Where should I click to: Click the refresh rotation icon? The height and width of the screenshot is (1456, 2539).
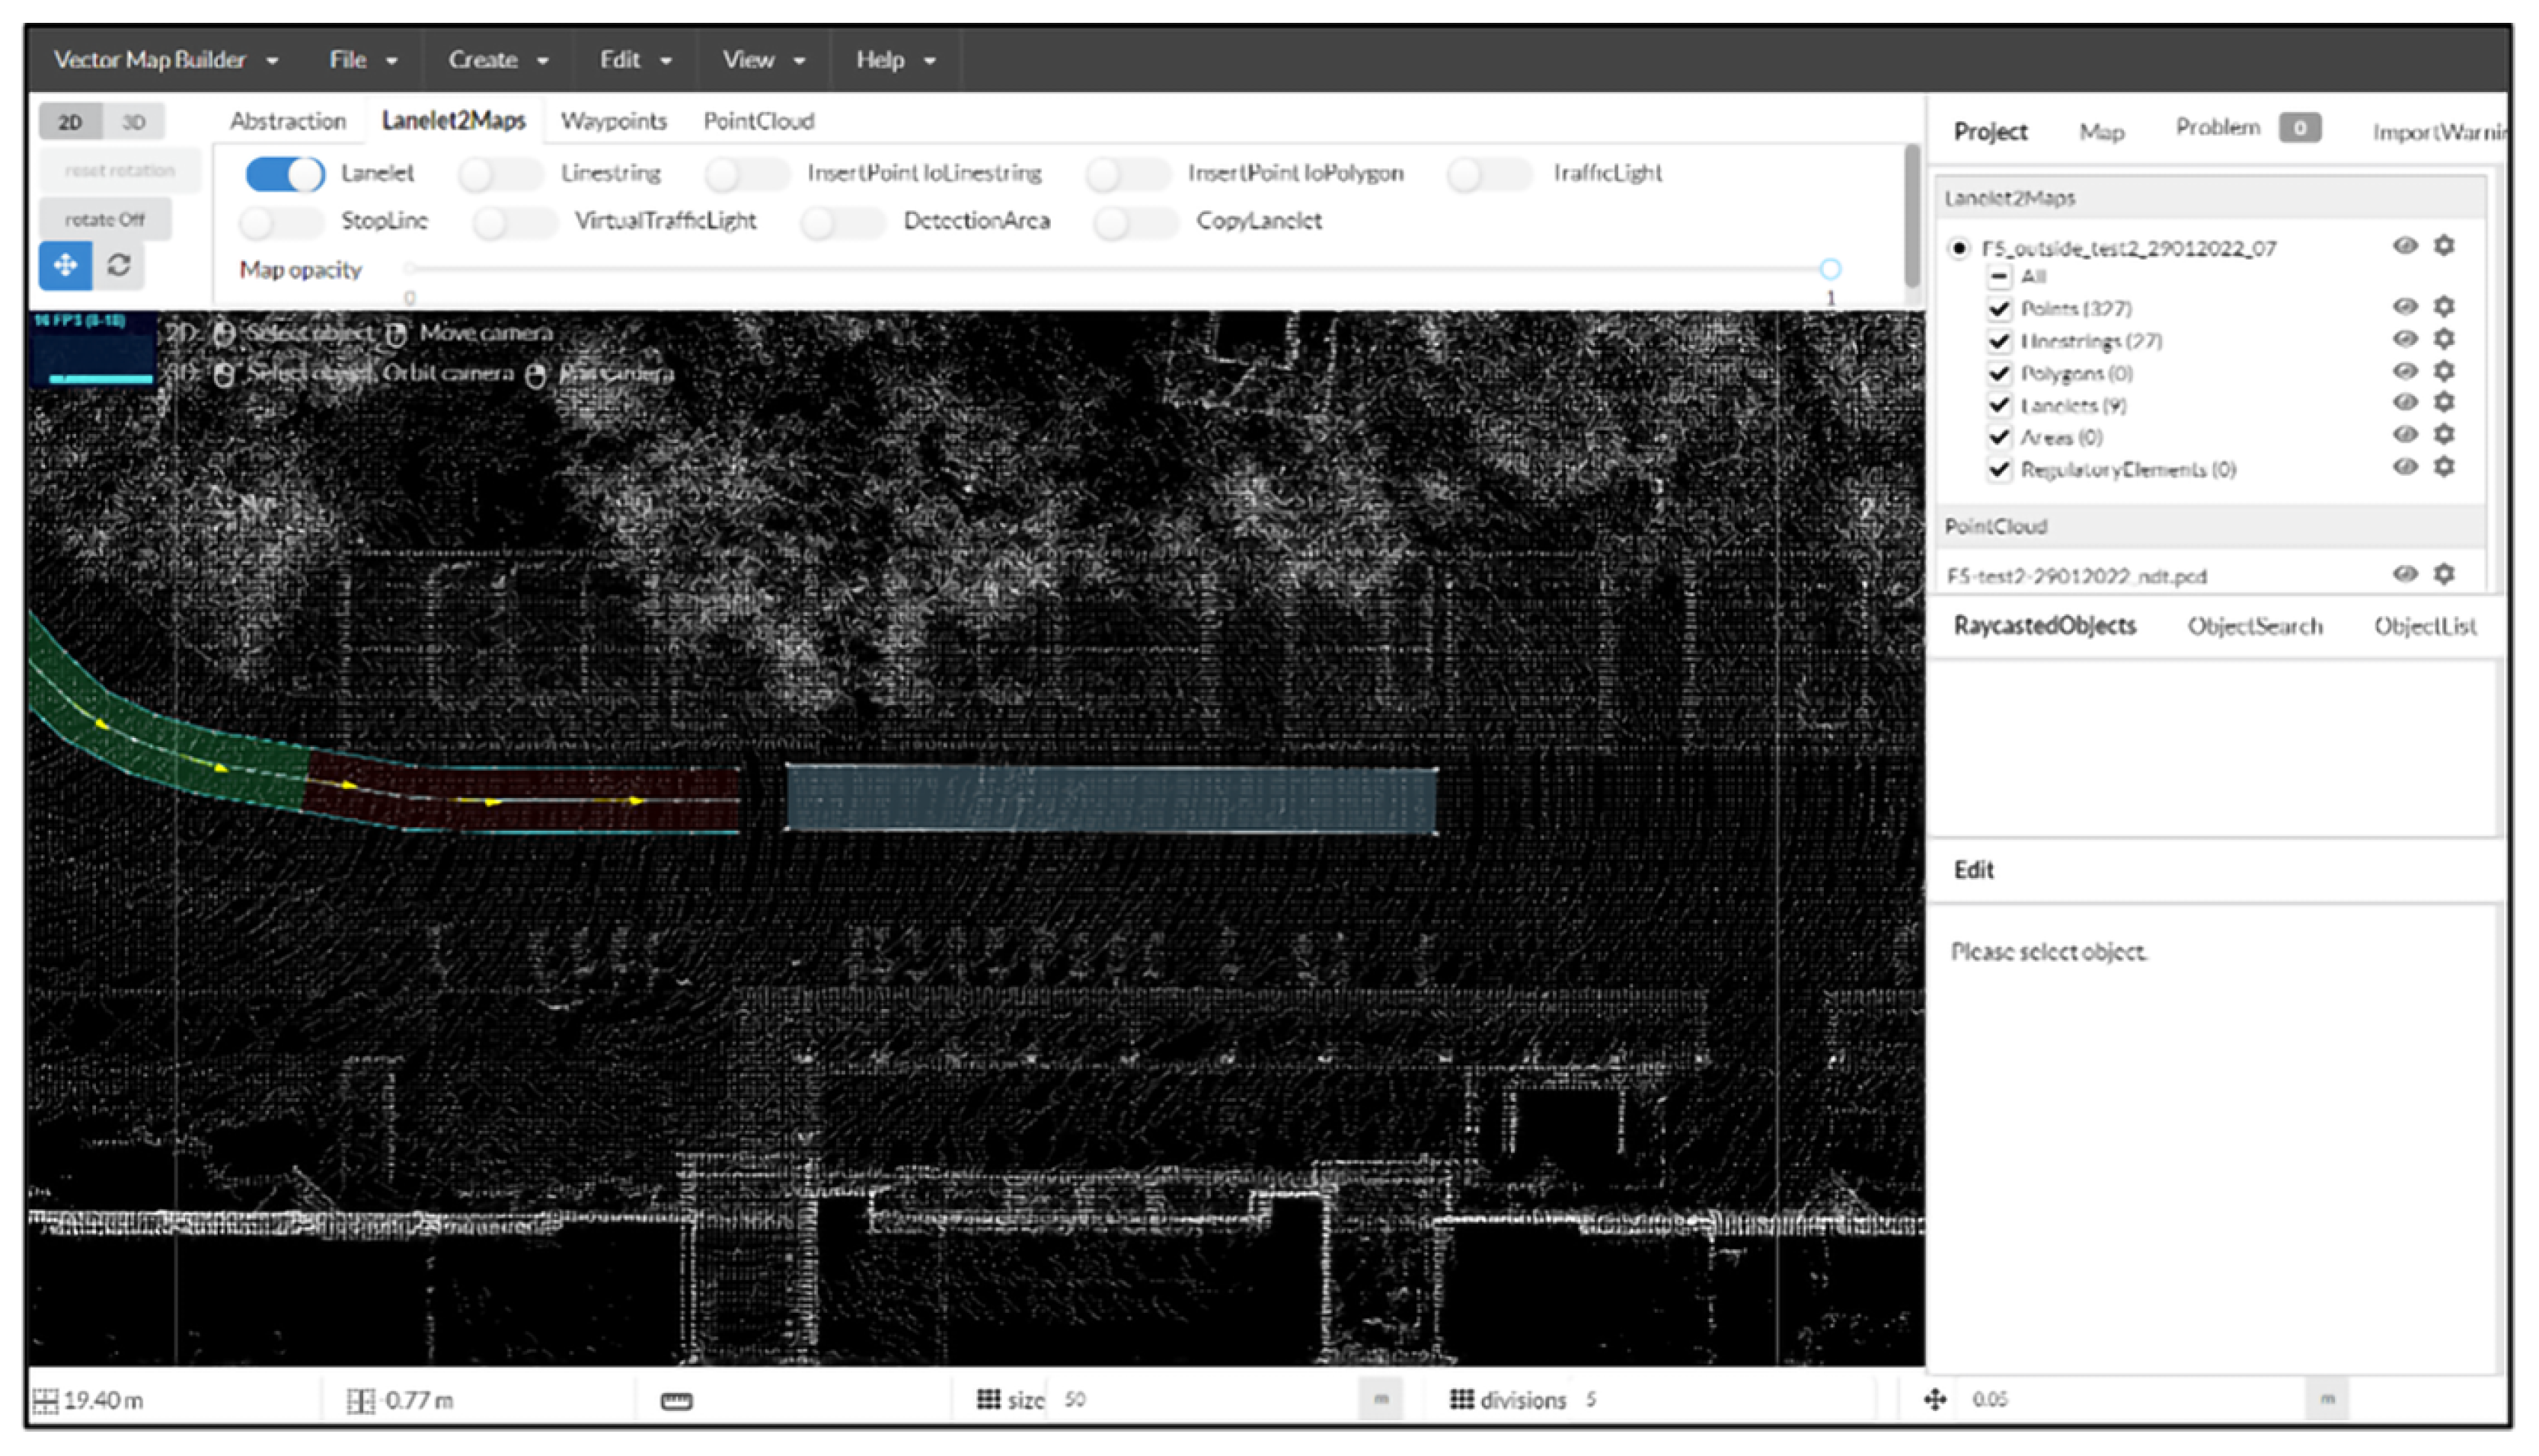pos(119,265)
